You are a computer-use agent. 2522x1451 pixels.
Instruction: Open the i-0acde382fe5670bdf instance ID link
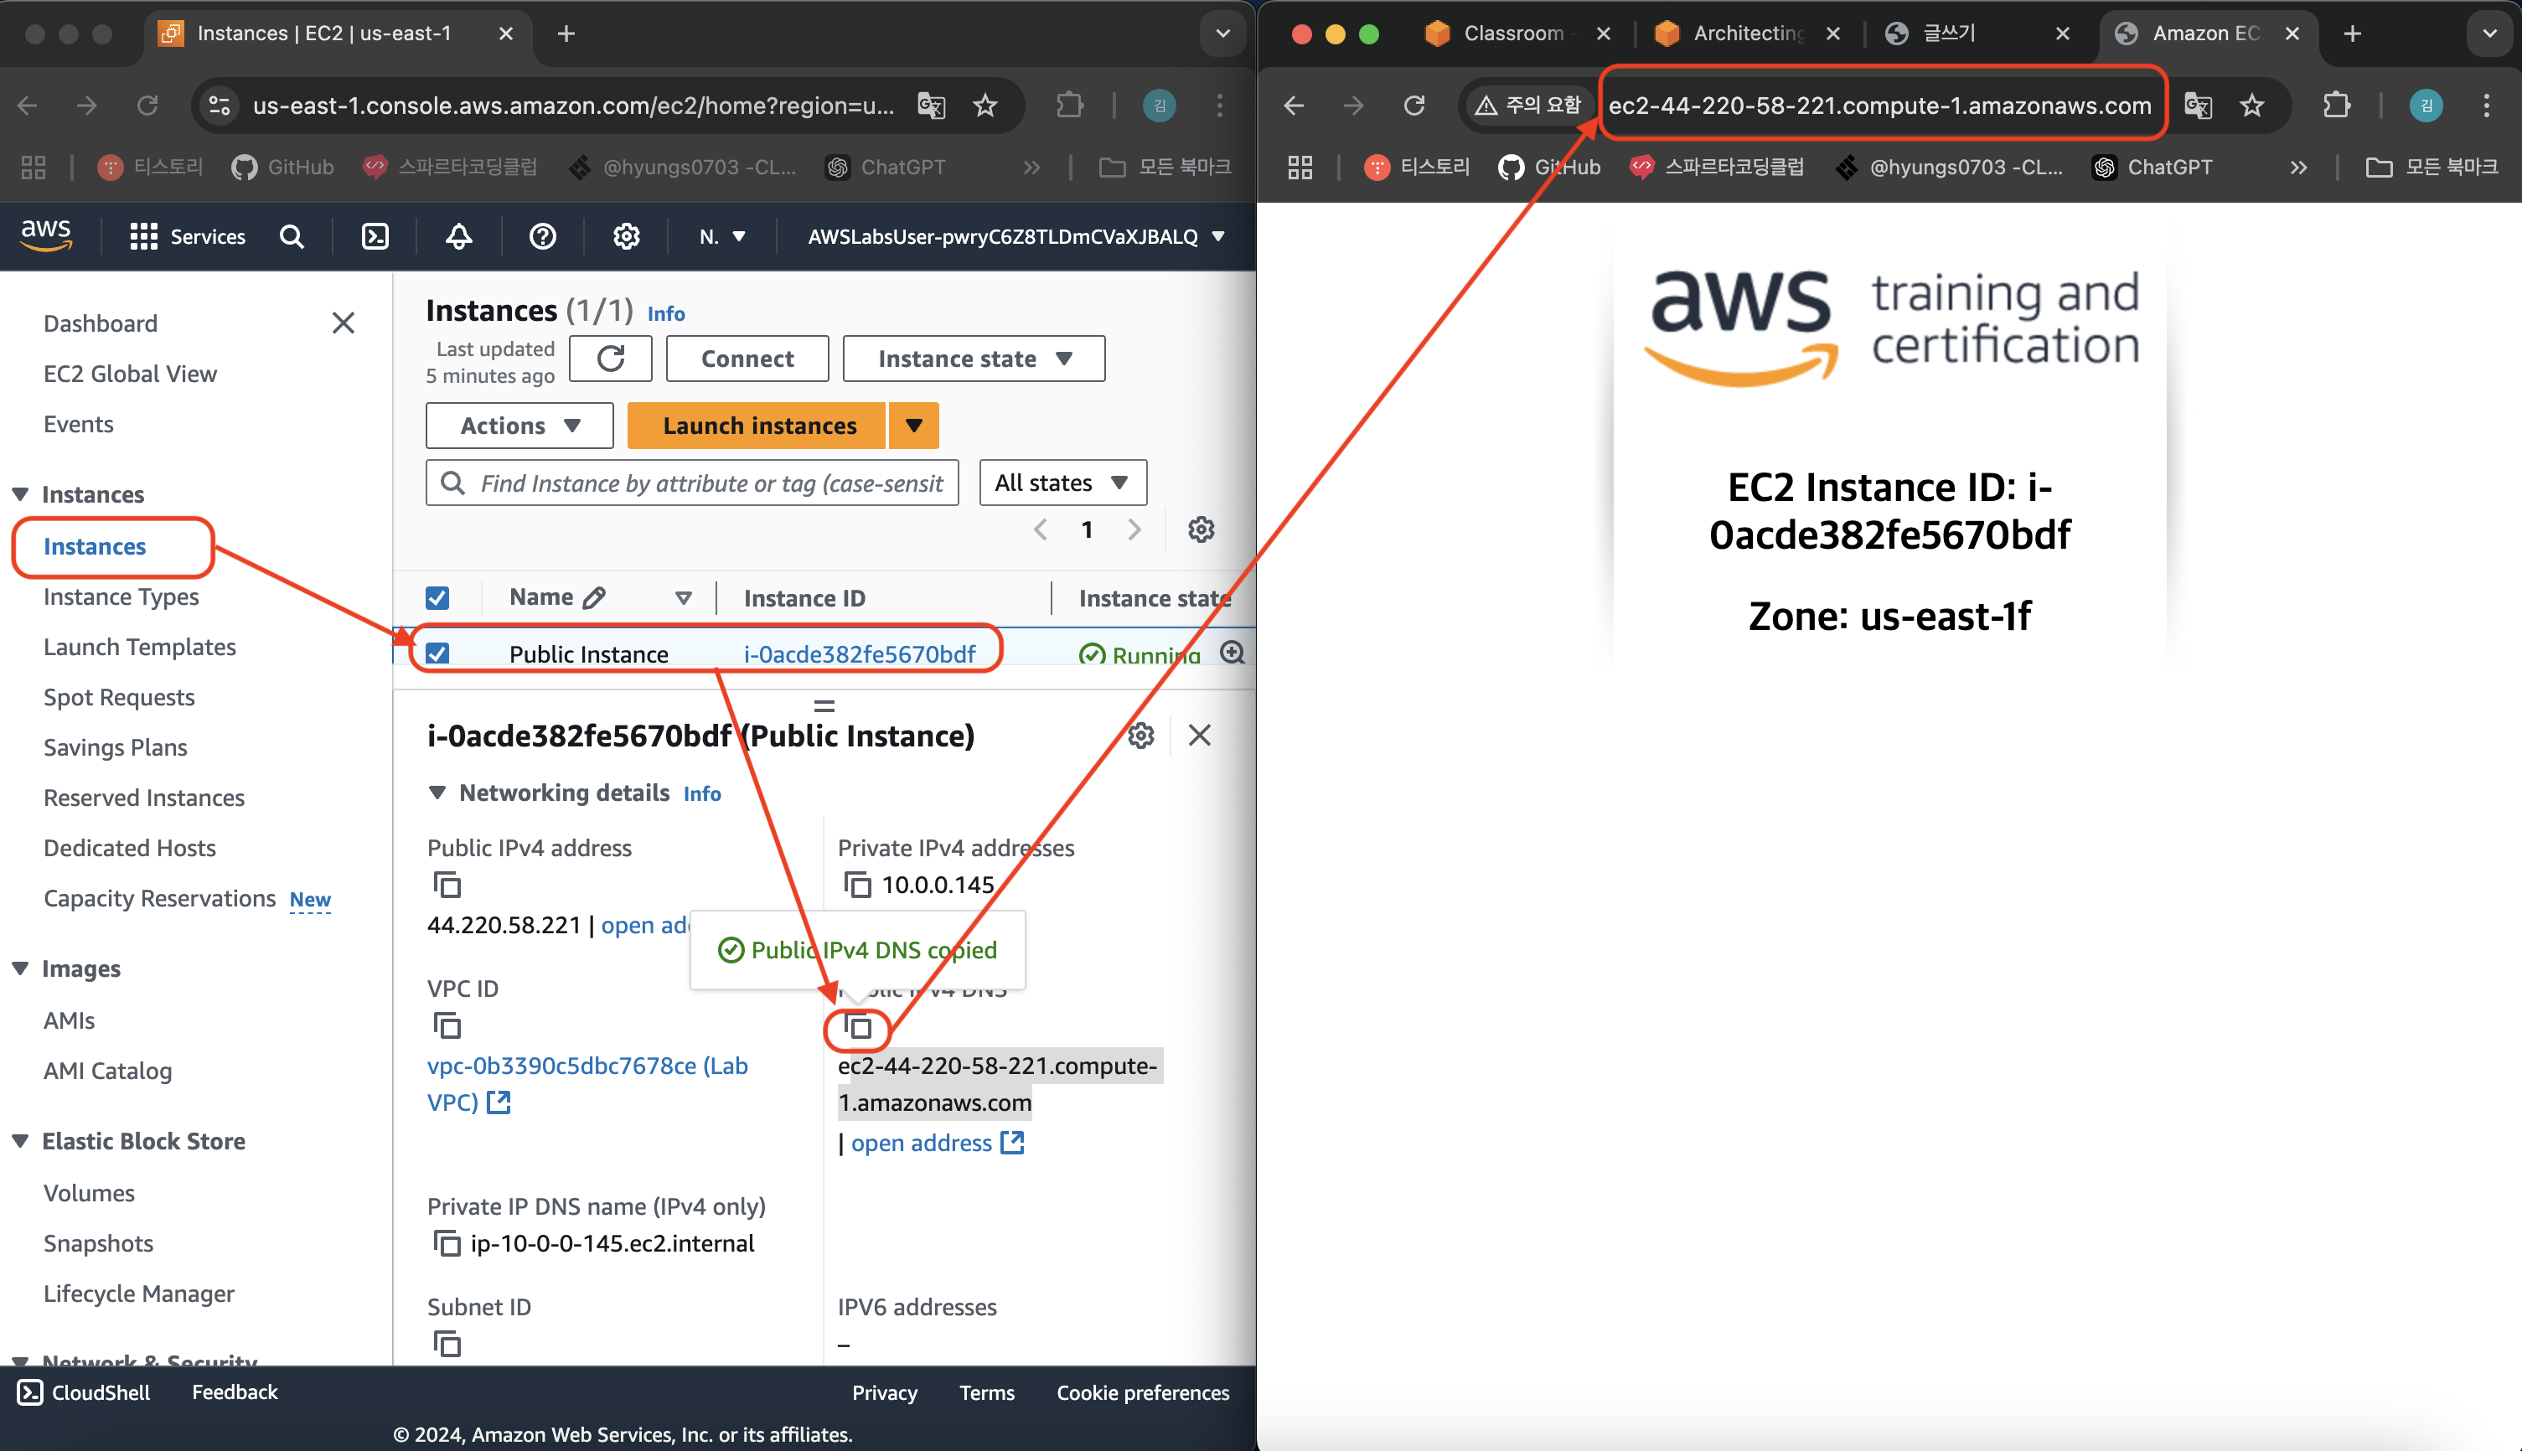click(x=859, y=653)
